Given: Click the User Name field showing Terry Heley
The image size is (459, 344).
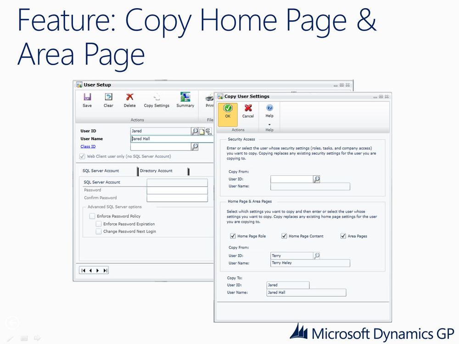Looking at the screenshot, I should pos(310,263).
